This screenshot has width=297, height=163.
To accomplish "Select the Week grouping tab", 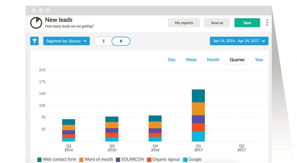I will pyautogui.click(x=191, y=60).
